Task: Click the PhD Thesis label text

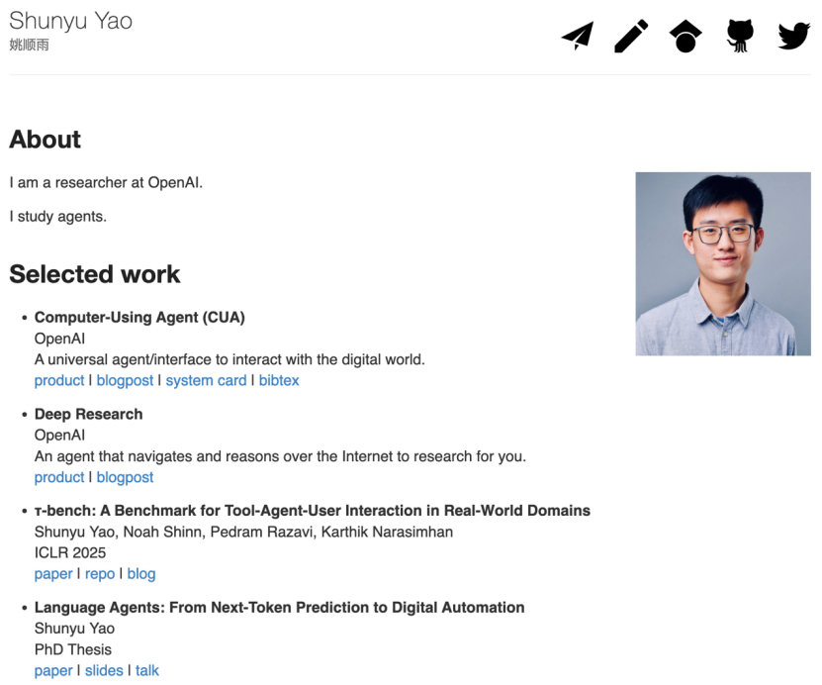Action: click(x=73, y=649)
